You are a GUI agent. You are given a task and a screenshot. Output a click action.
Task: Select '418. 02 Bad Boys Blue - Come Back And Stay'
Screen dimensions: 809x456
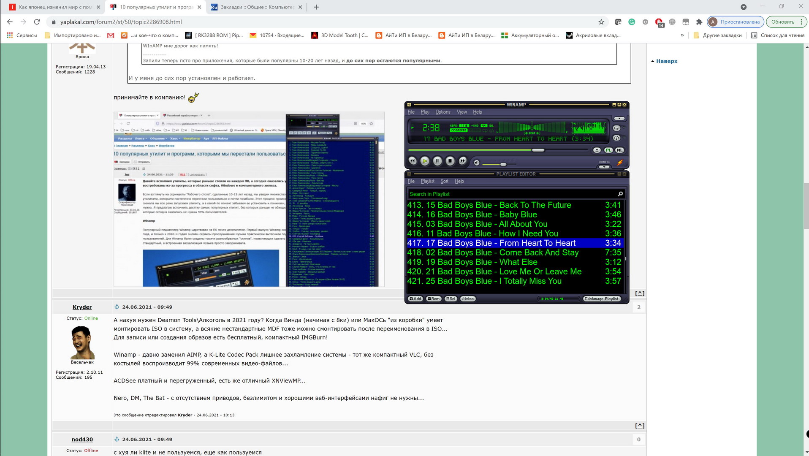514,252
